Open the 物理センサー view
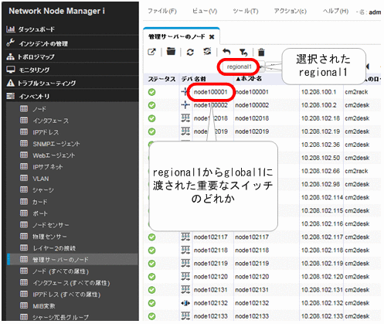This screenshot has height=324, width=384. pos(49,237)
